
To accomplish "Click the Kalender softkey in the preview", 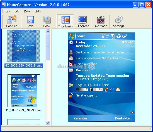I will [81, 118].
